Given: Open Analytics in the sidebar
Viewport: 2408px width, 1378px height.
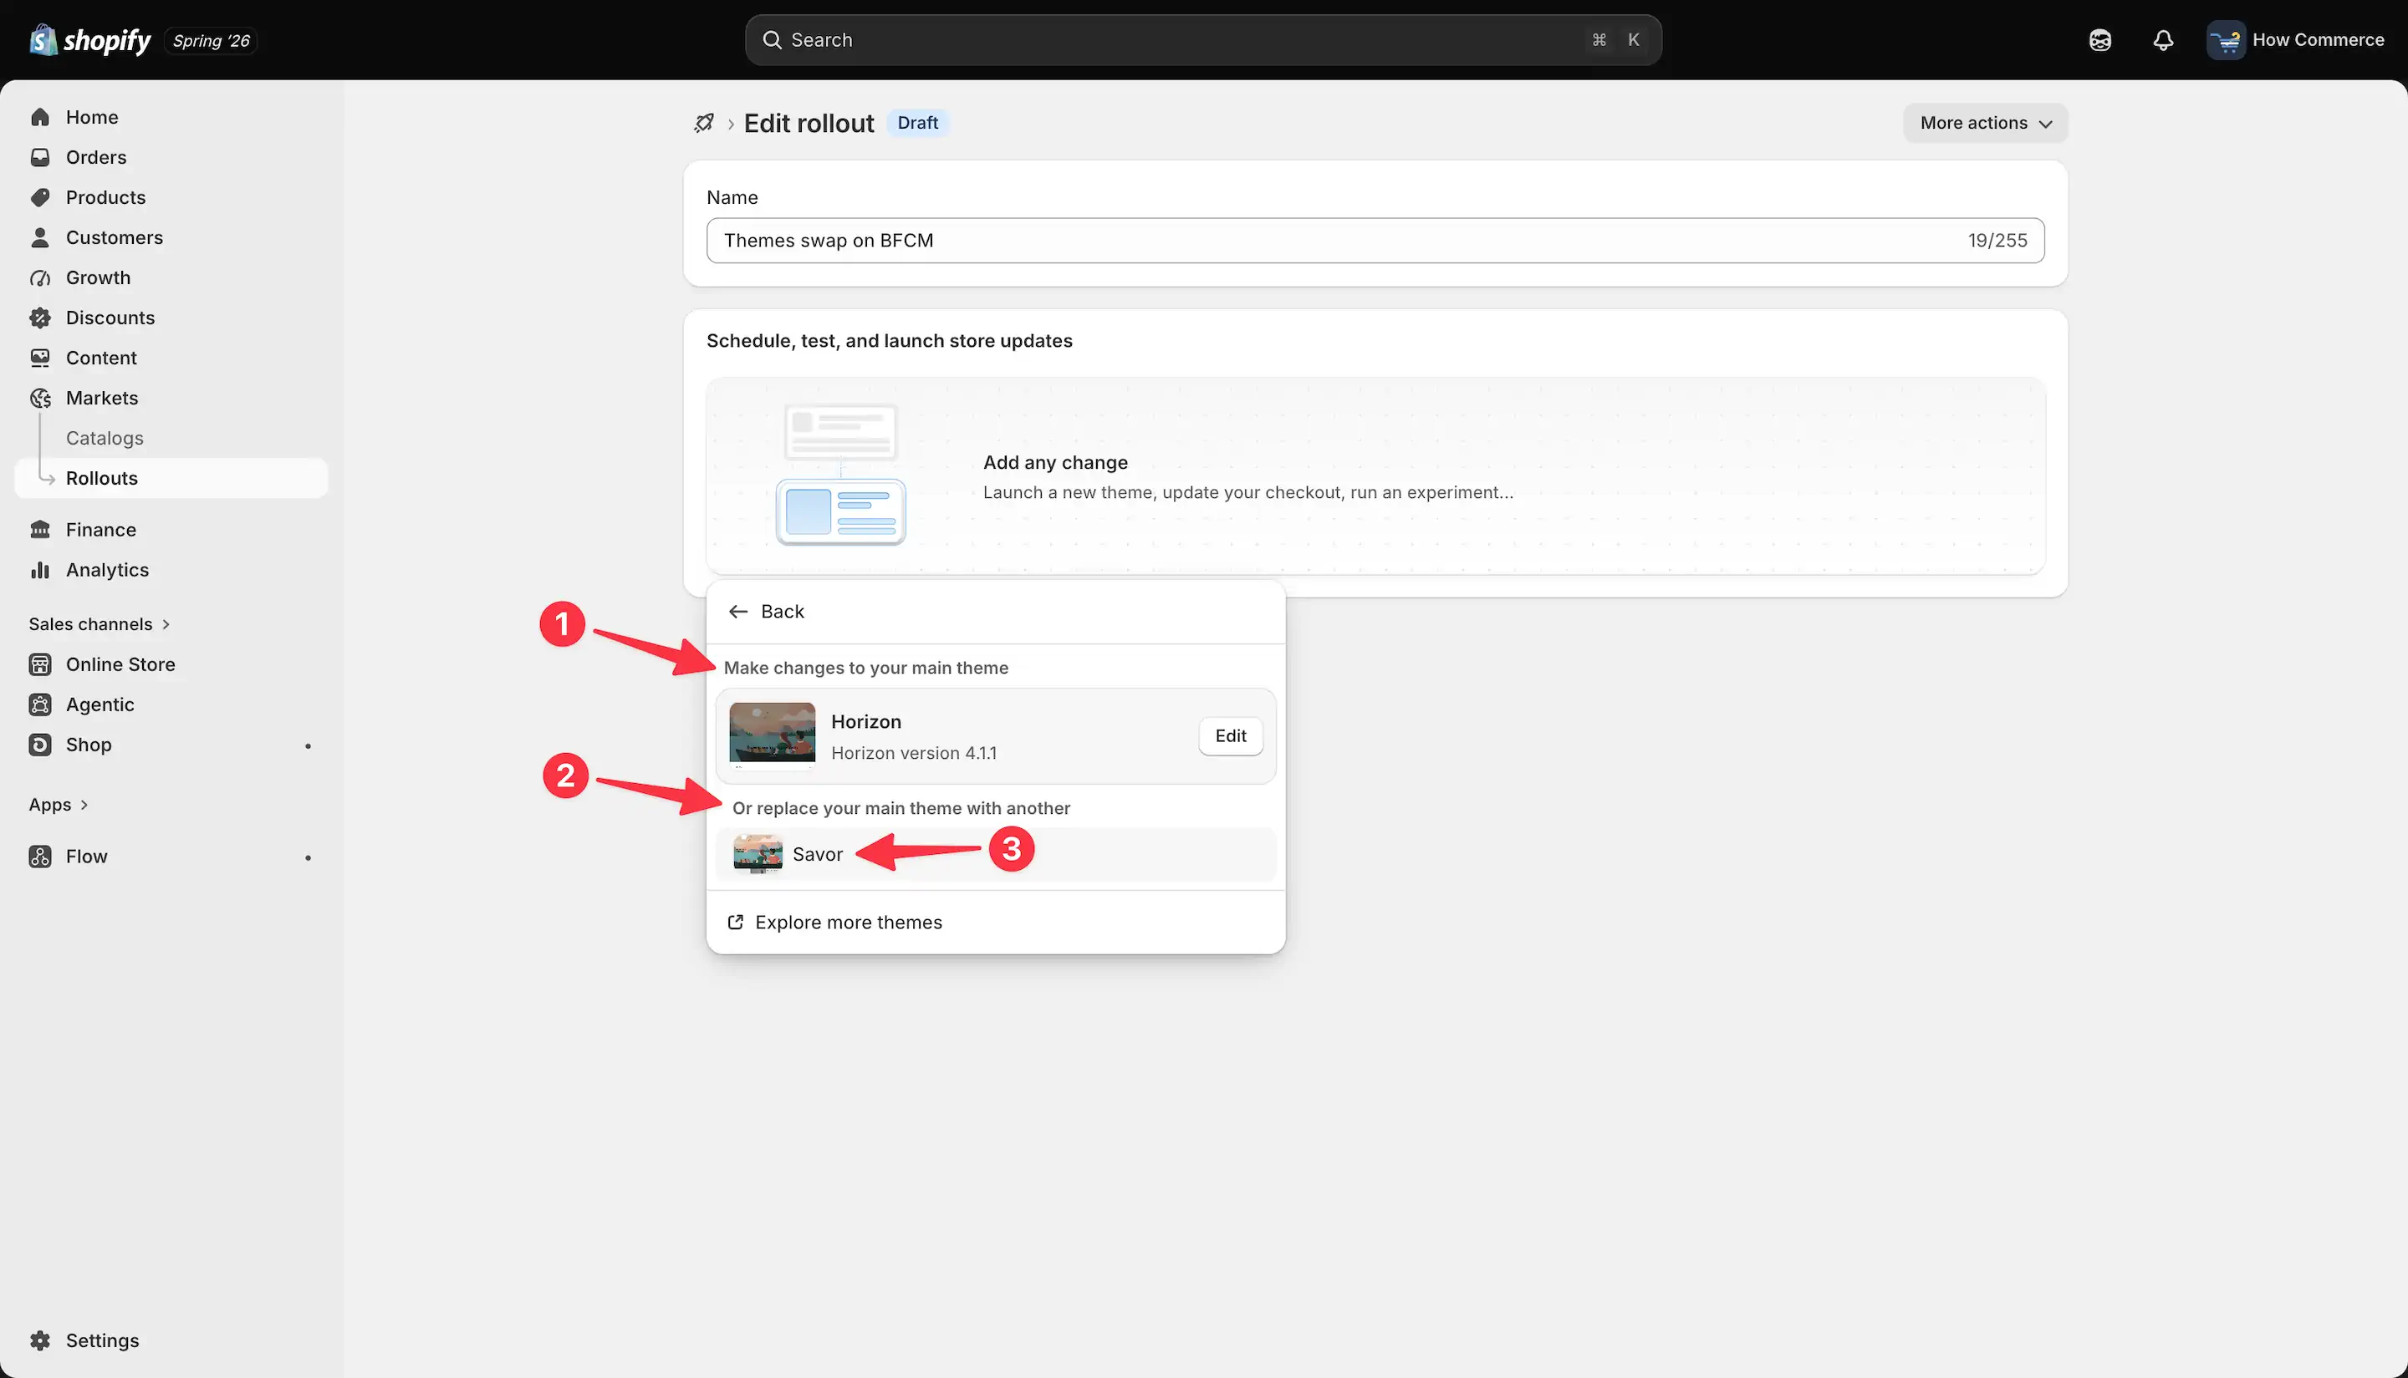Looking at the screenshot, I should click(x=171, y=570).
